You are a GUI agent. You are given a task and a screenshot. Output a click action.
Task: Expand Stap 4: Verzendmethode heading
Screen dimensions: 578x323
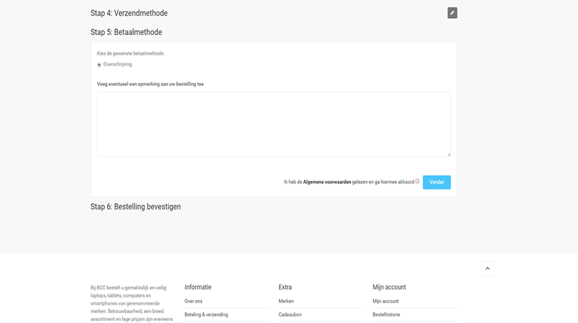(129, 13)
